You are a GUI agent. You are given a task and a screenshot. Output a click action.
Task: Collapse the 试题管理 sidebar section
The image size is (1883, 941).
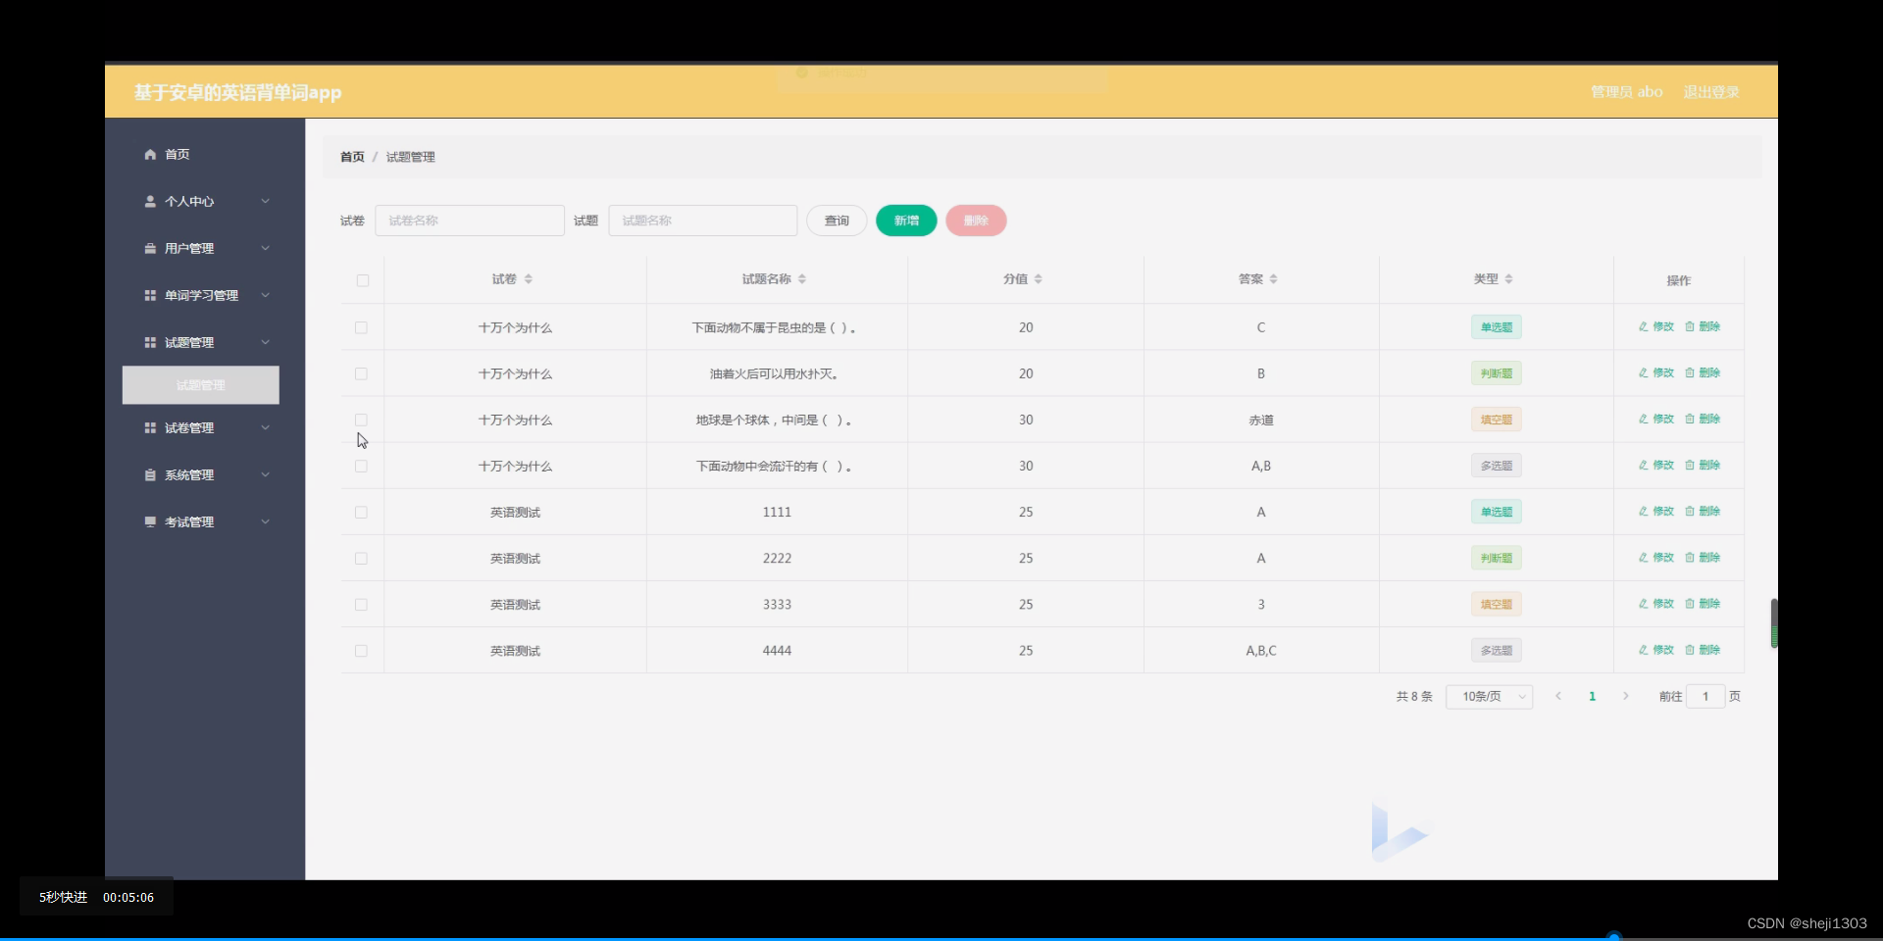pos(265,342)
